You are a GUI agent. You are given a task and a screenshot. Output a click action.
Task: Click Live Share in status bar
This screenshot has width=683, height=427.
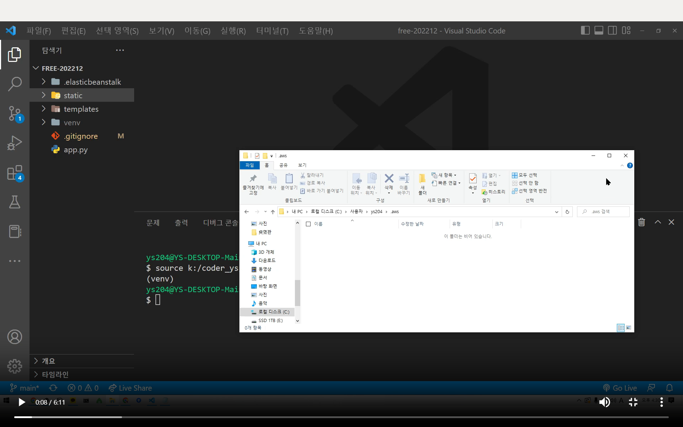click(x=131, y=388)
